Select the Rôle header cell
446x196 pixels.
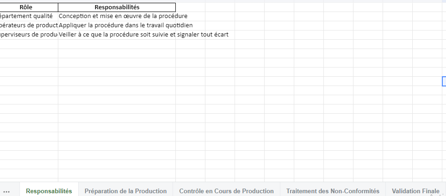29,7
